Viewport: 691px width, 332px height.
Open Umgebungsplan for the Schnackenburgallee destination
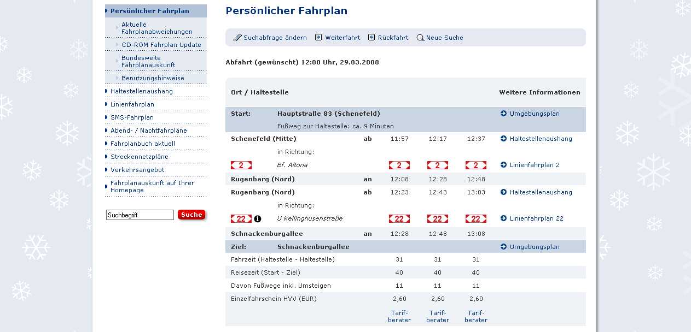pos(534,247)
